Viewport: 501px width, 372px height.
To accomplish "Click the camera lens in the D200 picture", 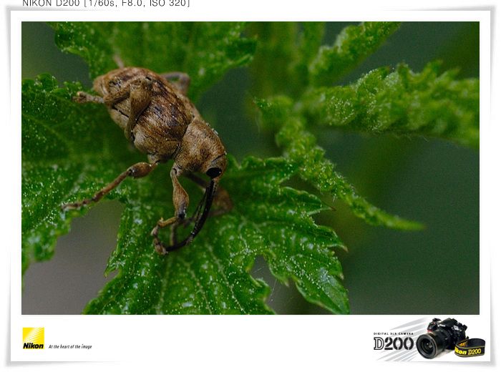I will 427,346.
